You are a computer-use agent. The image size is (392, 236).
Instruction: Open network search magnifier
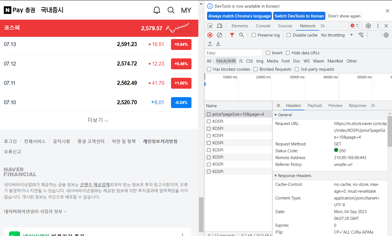241,35
